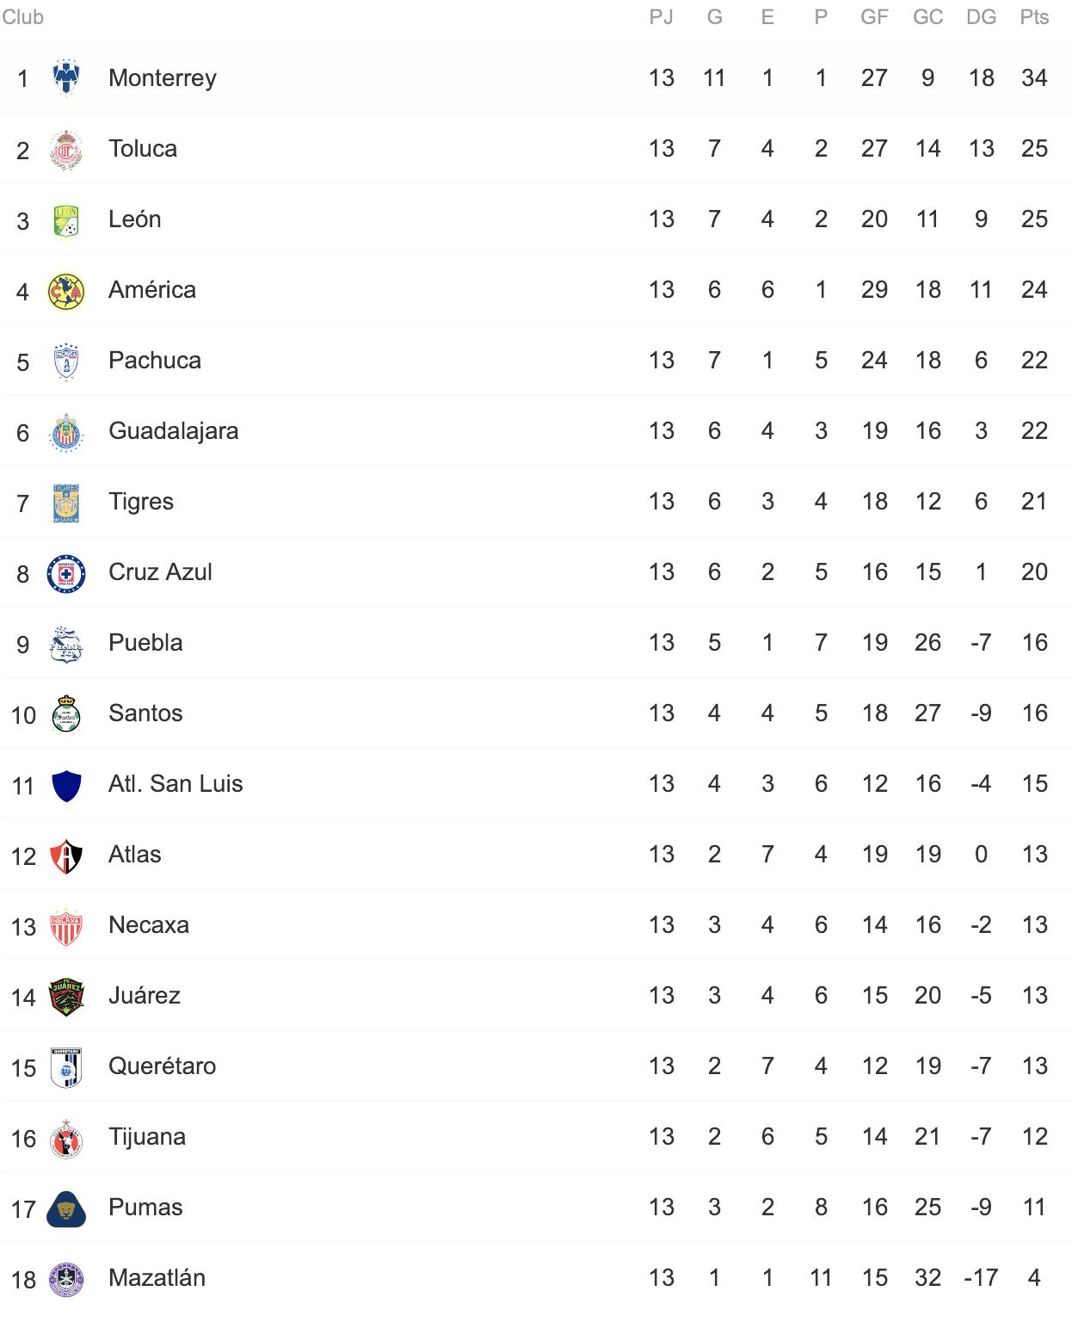Image resolution: width=1072 pixels, height=1322 pixels.
Task: Click the América team crest
Action: (x=66, y=292)
